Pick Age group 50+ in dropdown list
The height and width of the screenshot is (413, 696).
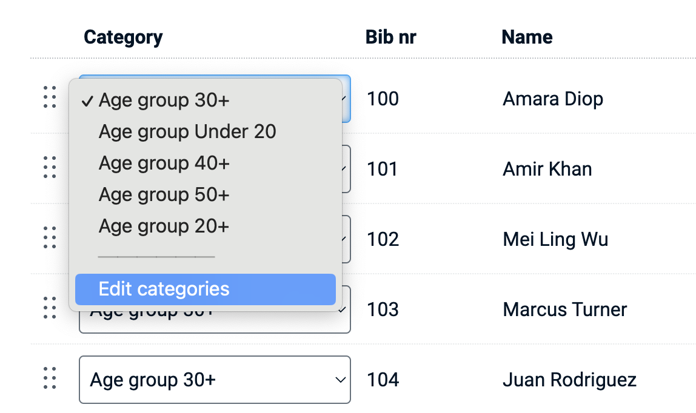coord(164,194)
